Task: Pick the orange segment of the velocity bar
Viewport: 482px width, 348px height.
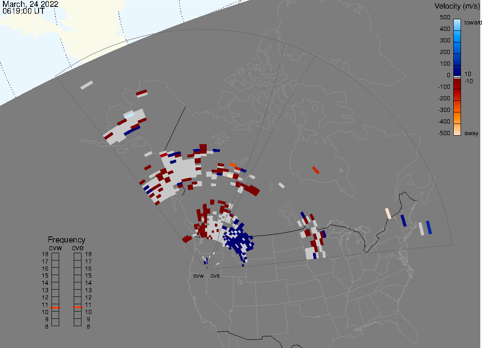Action: [x=457, y=118]
